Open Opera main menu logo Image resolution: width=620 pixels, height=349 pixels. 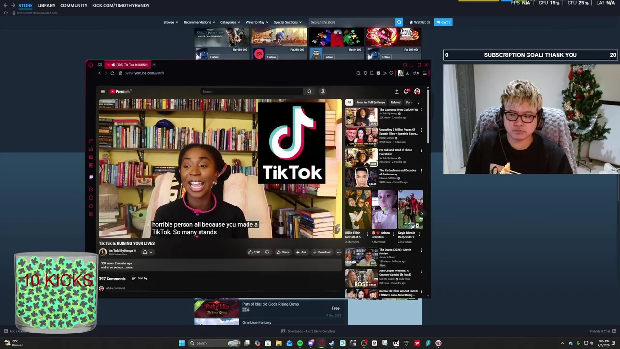[91, 65]
